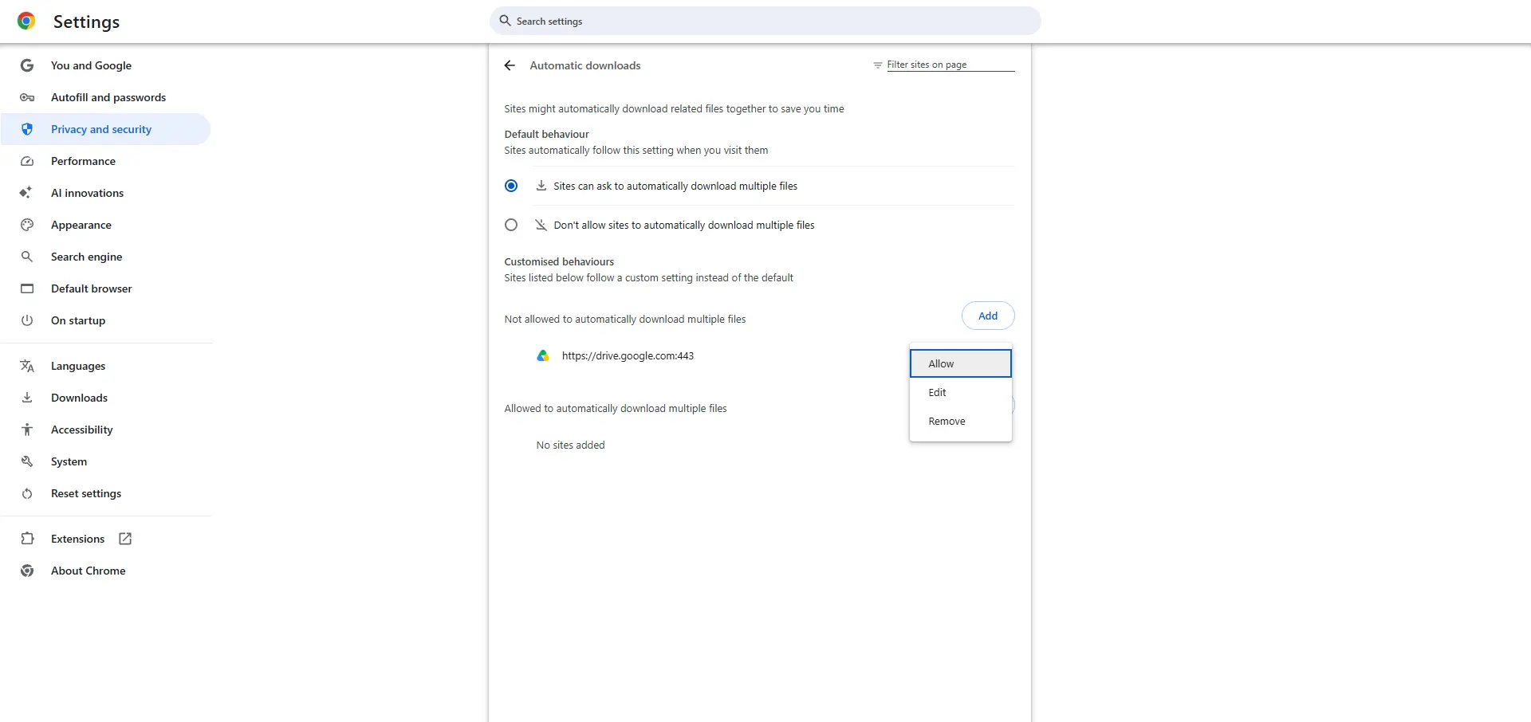Click the 'No sites added' text
Viewport: 1531px width, 722px height.
click(x=570, y=445)
